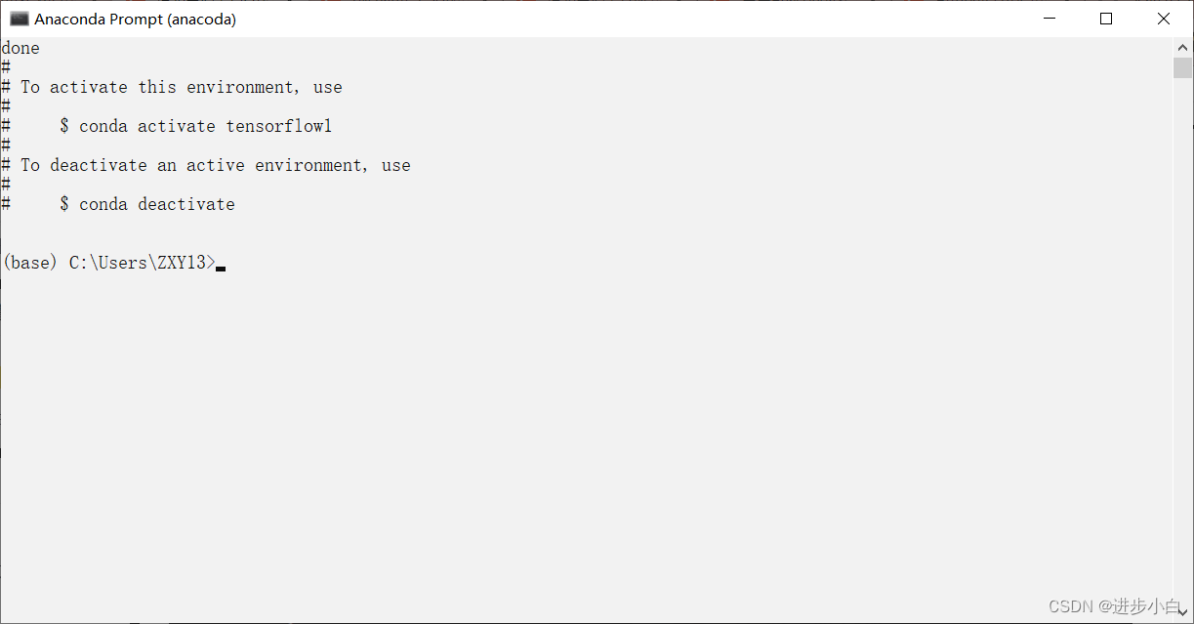This screenshot has height=624, width=1194.
Task: Click the "C:\Users\ZXY13>" path in the prompt
Action: (141, 263)
